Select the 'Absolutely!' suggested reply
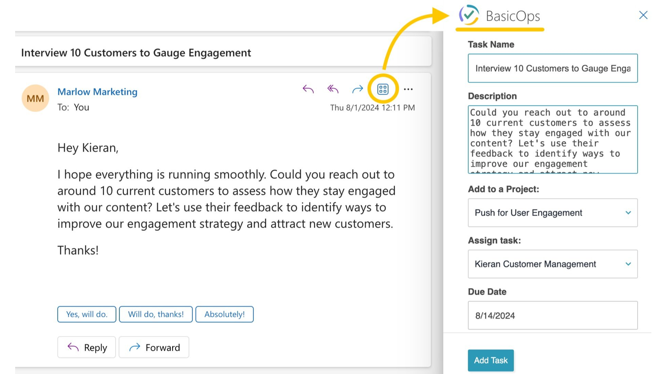The image size is (666, 374). [x=224, y=314]
